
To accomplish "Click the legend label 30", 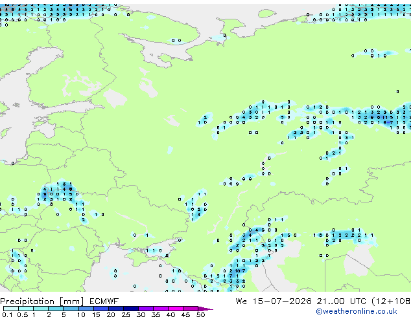I will click(141, 314).
